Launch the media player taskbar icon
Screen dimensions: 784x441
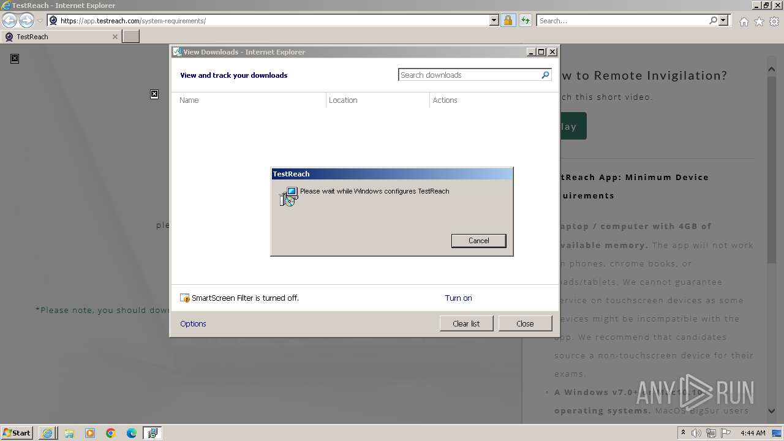90,433
